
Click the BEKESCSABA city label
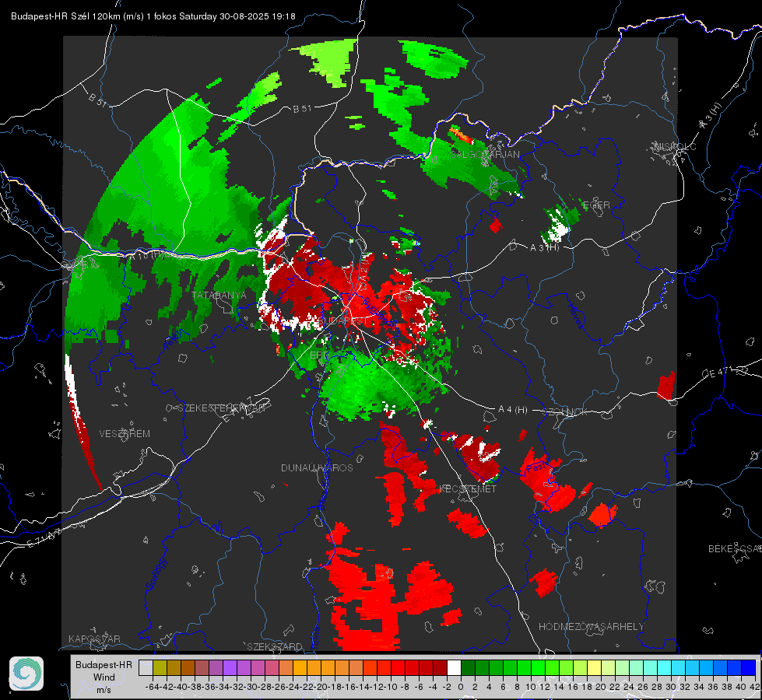(734, 548)
